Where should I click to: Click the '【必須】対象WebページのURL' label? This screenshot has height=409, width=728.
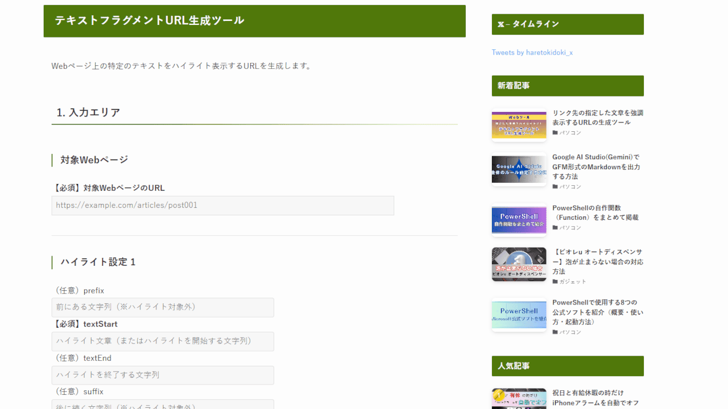pos(108,188)
